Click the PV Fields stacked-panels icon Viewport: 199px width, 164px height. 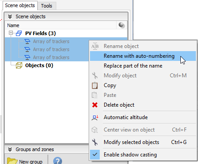19,33
